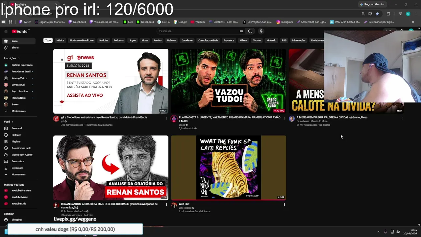Open the YouTube guide hamburger menu
Image resolution: width=421 pixels, height=237 pixels.
pyautogui.click(x=6, y=31)
